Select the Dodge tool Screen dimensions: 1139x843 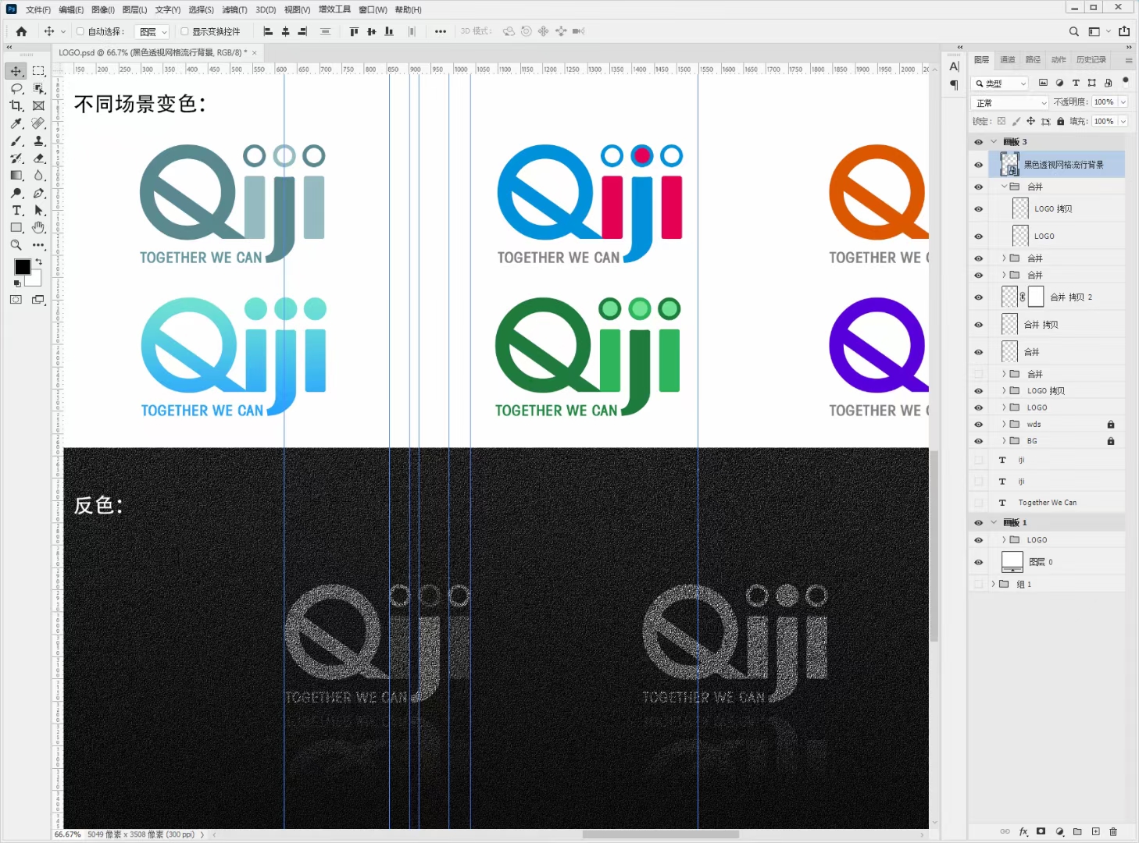tap(16, 193)
